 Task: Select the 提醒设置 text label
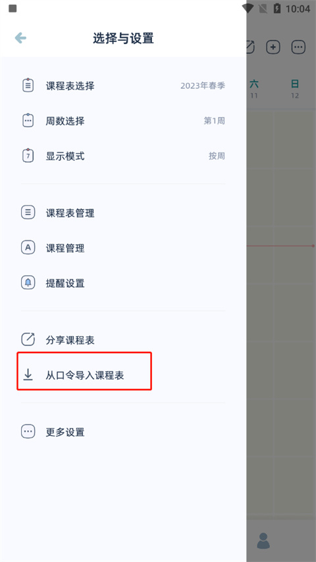(65, 283)
